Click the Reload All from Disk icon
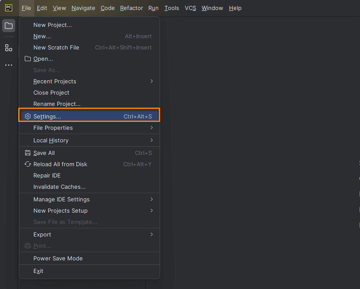360x289 pixels. click(x=28, y=164)
